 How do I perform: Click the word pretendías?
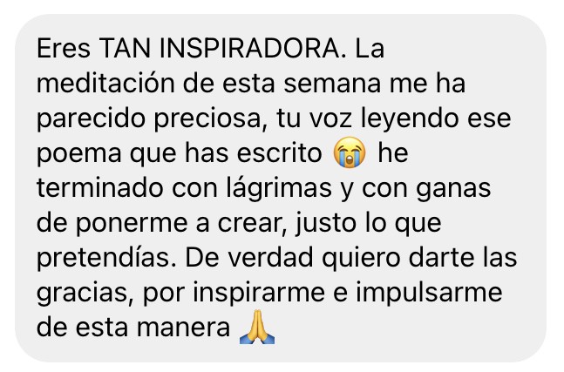103,258
